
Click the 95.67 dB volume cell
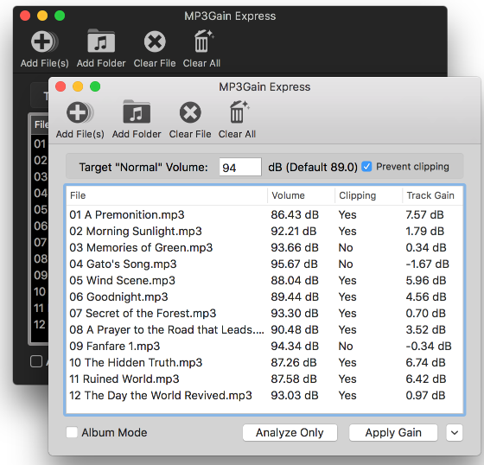(294, 264)
